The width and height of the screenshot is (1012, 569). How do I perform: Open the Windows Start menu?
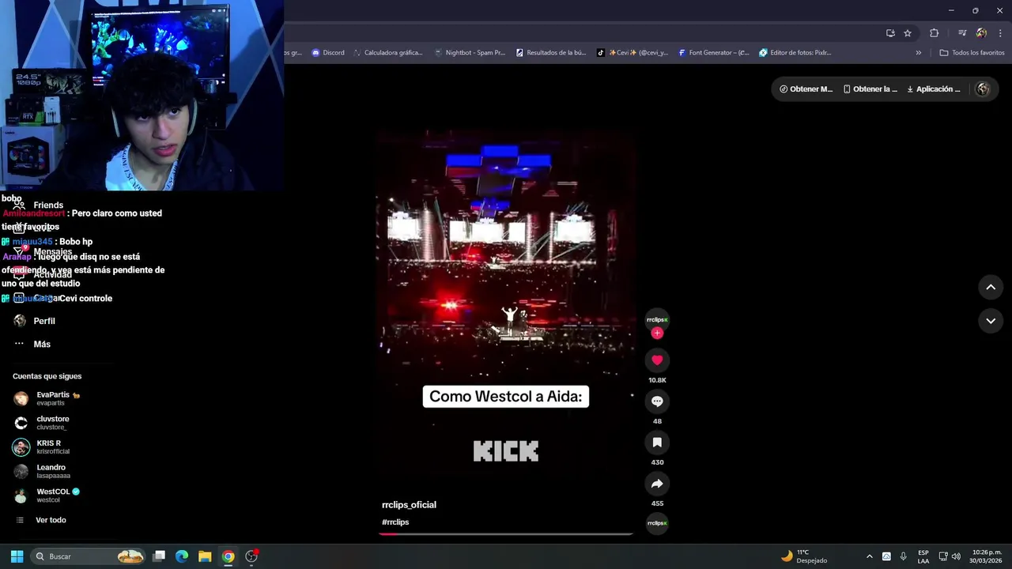[x=17, y=556]
